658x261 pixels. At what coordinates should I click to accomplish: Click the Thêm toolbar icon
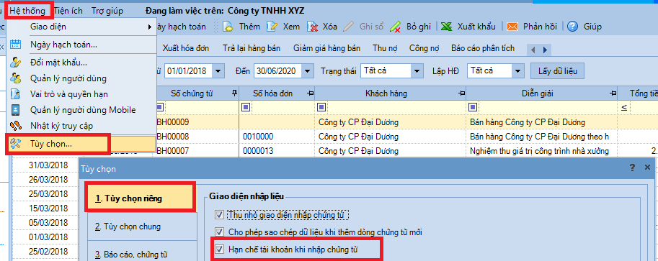click(228, 27)
